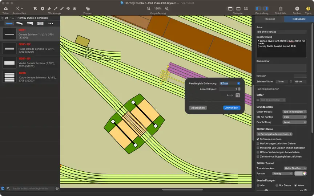The image size is (314, 196).
Task: Open the Parallelgleis Entfernung dropdown arrow
Action: [238, 83]
